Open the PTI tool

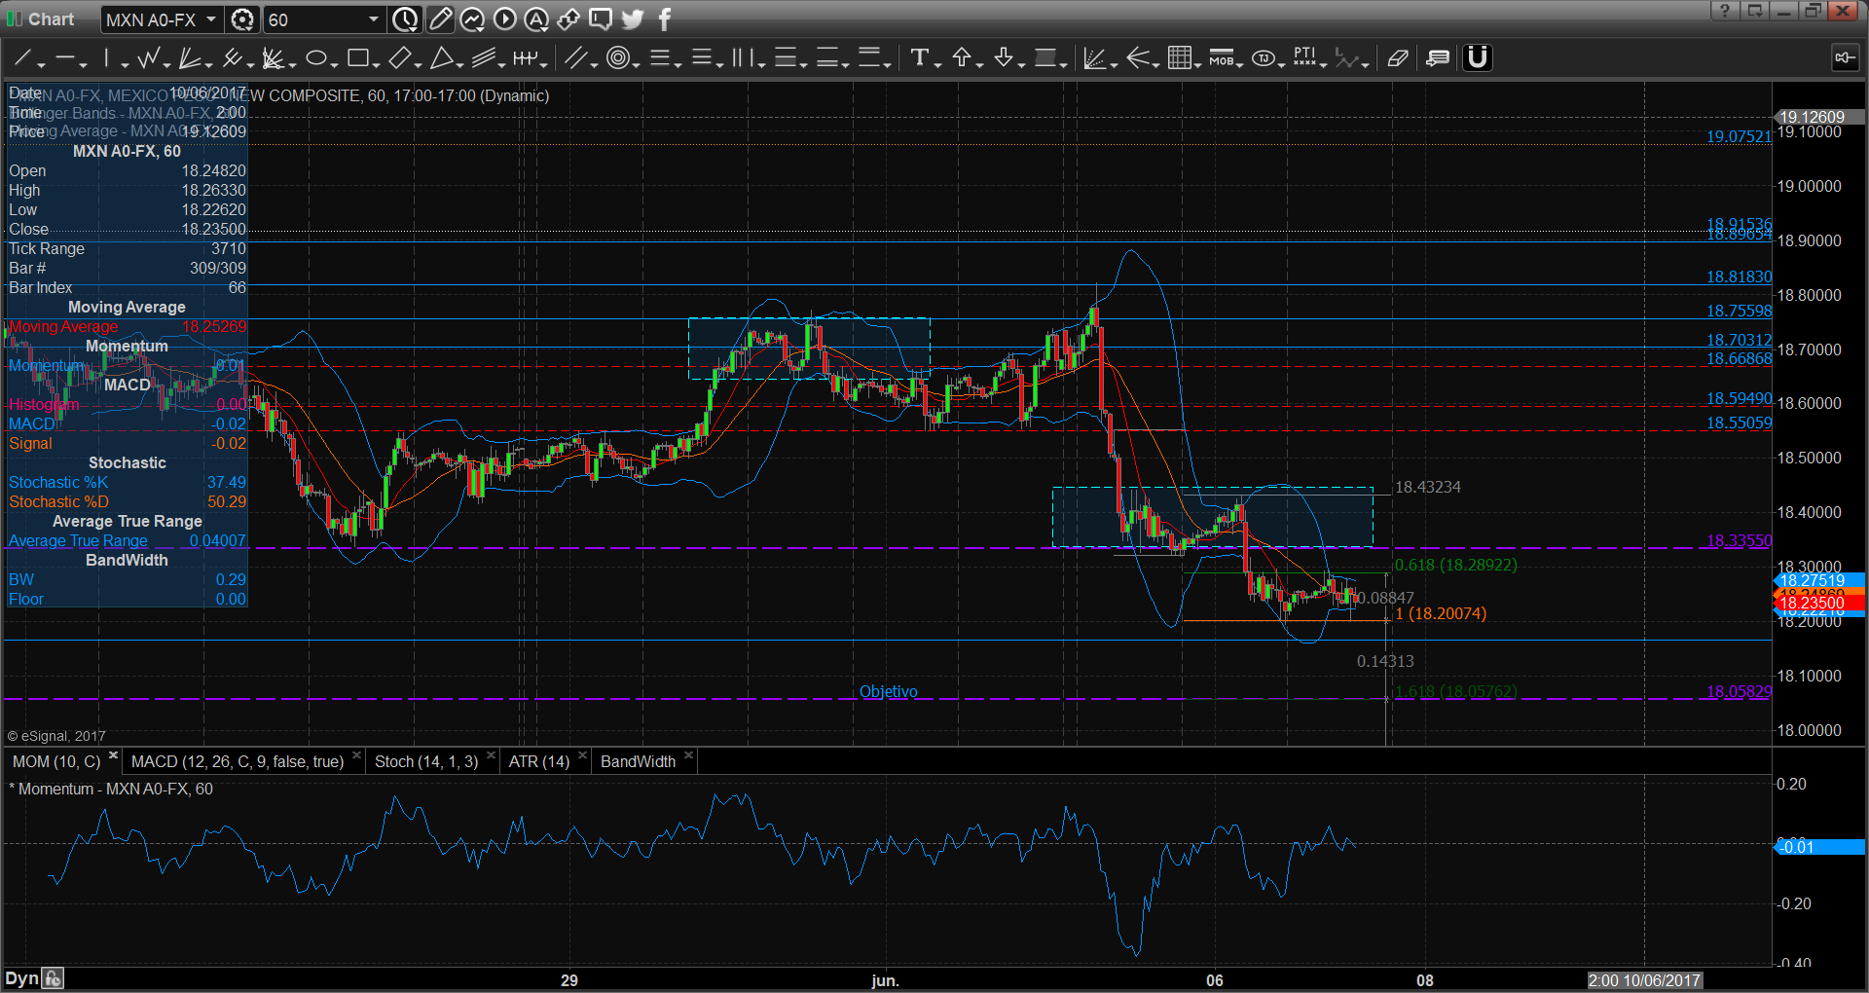pos(1304,58)
